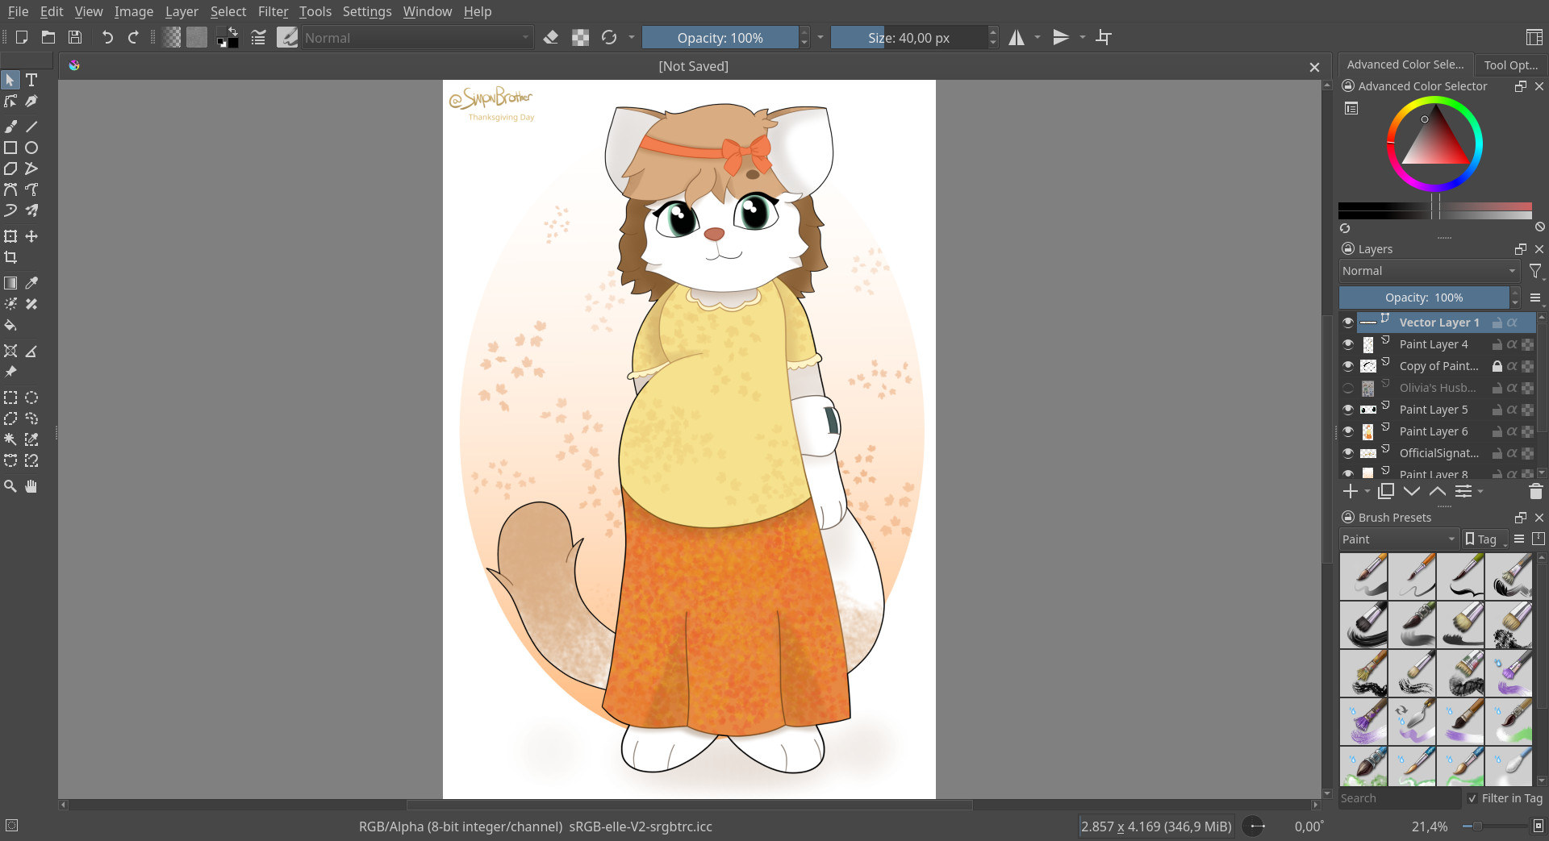Delete the selected layer

coord(1535,491)
